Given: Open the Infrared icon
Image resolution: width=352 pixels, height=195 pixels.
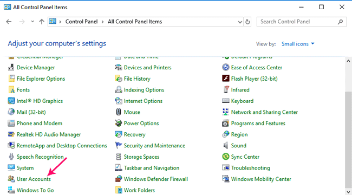Looking at the screenshot, I should click(x=226, y=90).
